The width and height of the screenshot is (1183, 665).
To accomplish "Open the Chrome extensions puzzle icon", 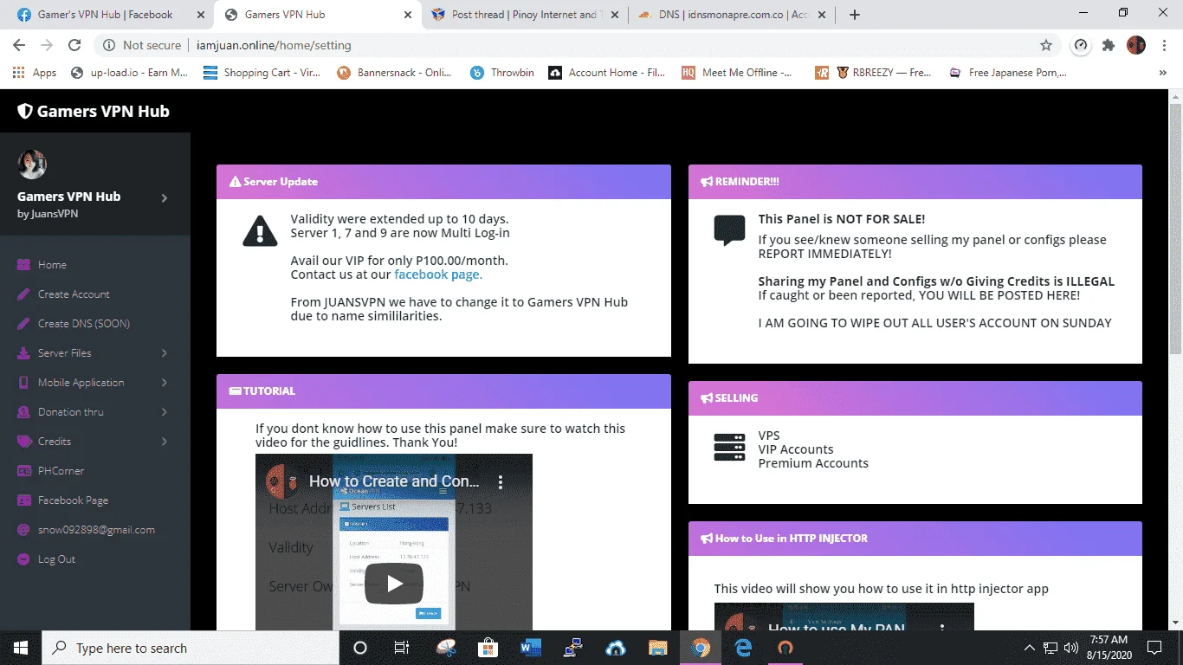I will [1109, 45].
